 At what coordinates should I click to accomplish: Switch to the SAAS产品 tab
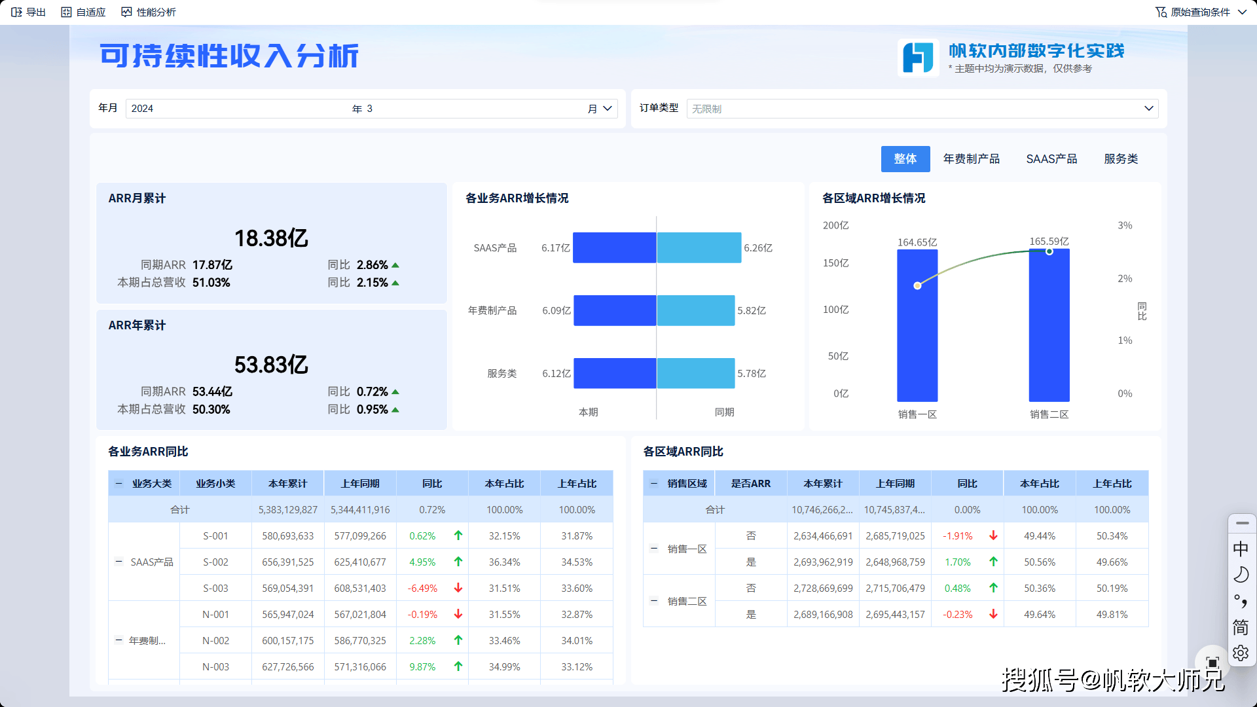pos(1051,159)
